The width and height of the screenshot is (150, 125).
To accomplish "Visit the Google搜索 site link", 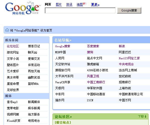I will 63,46.
